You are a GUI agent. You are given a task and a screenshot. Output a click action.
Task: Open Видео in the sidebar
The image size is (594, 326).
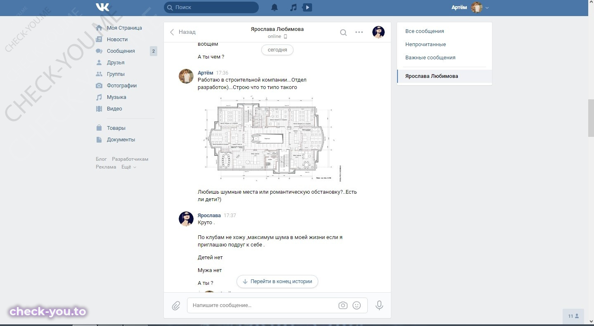[x=114, y=109]
